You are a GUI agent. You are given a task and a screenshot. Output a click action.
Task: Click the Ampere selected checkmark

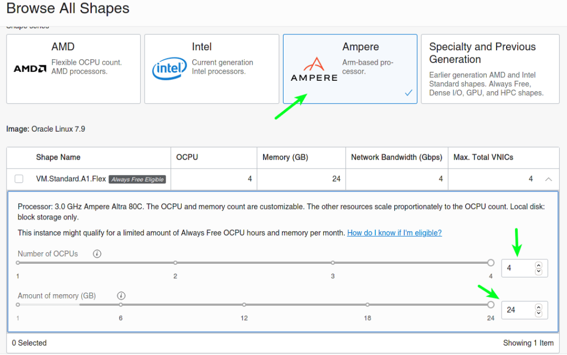(409, 93)
